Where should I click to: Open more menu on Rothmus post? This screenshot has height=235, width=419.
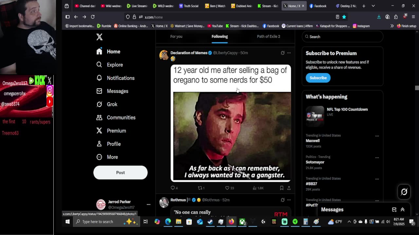pos(289,200)
